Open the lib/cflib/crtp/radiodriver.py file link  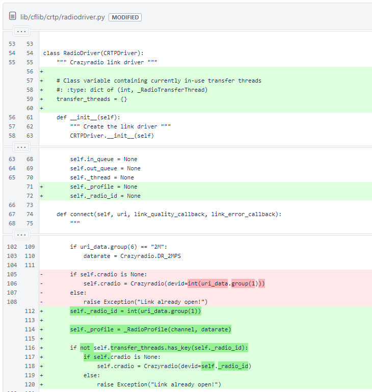pyautogui.click(x=62, y=17)
